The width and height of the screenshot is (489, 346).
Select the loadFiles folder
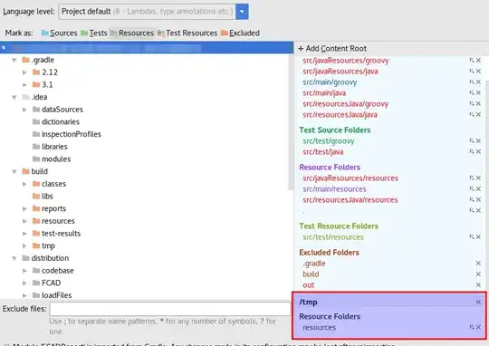53,295
